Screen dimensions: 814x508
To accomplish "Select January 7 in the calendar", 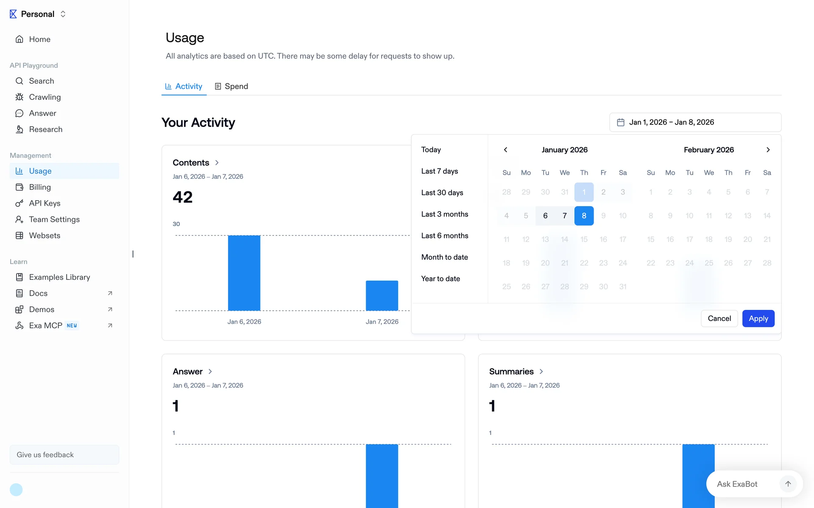I will tap(564, 215).
